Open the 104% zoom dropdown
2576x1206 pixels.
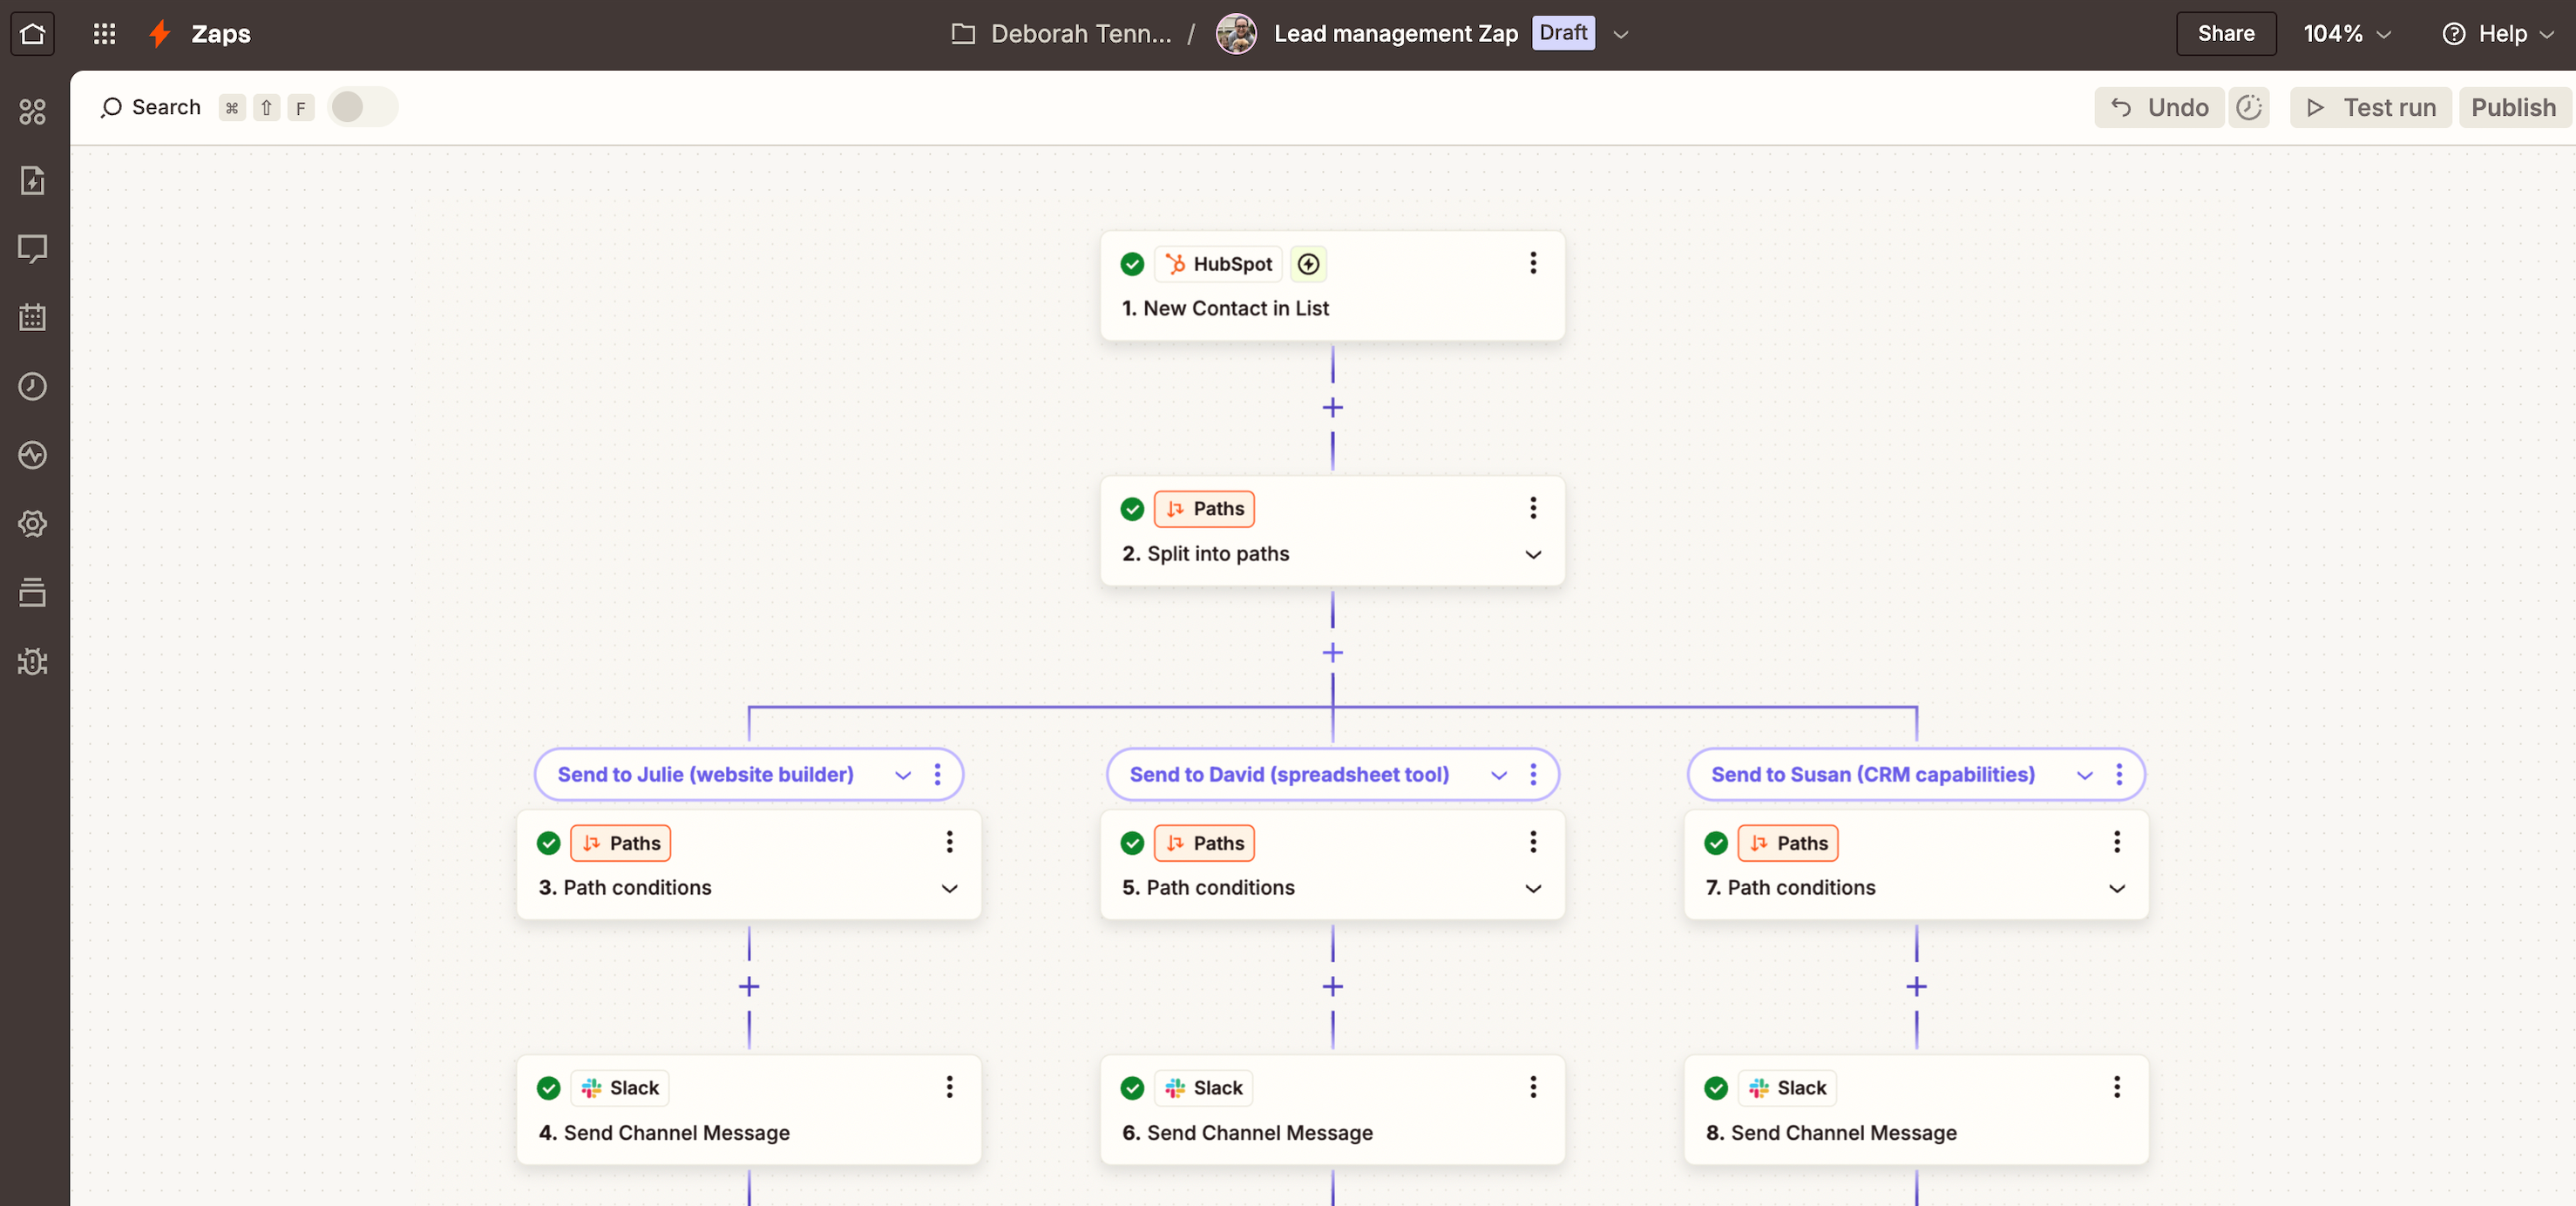(x=2346, y=33)
